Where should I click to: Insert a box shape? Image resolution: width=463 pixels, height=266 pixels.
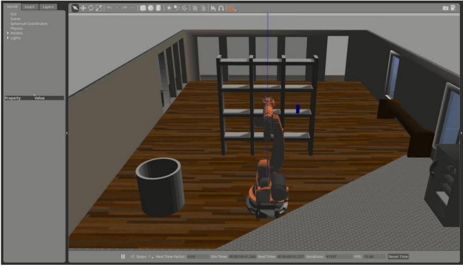coord(143,8)
